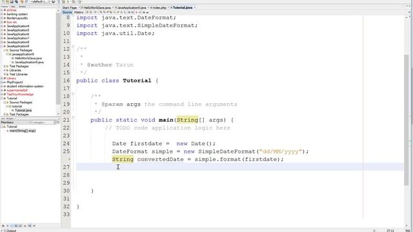The image size is (413, 232).
Task: Select the supermarketbill project
Action: 17,90
